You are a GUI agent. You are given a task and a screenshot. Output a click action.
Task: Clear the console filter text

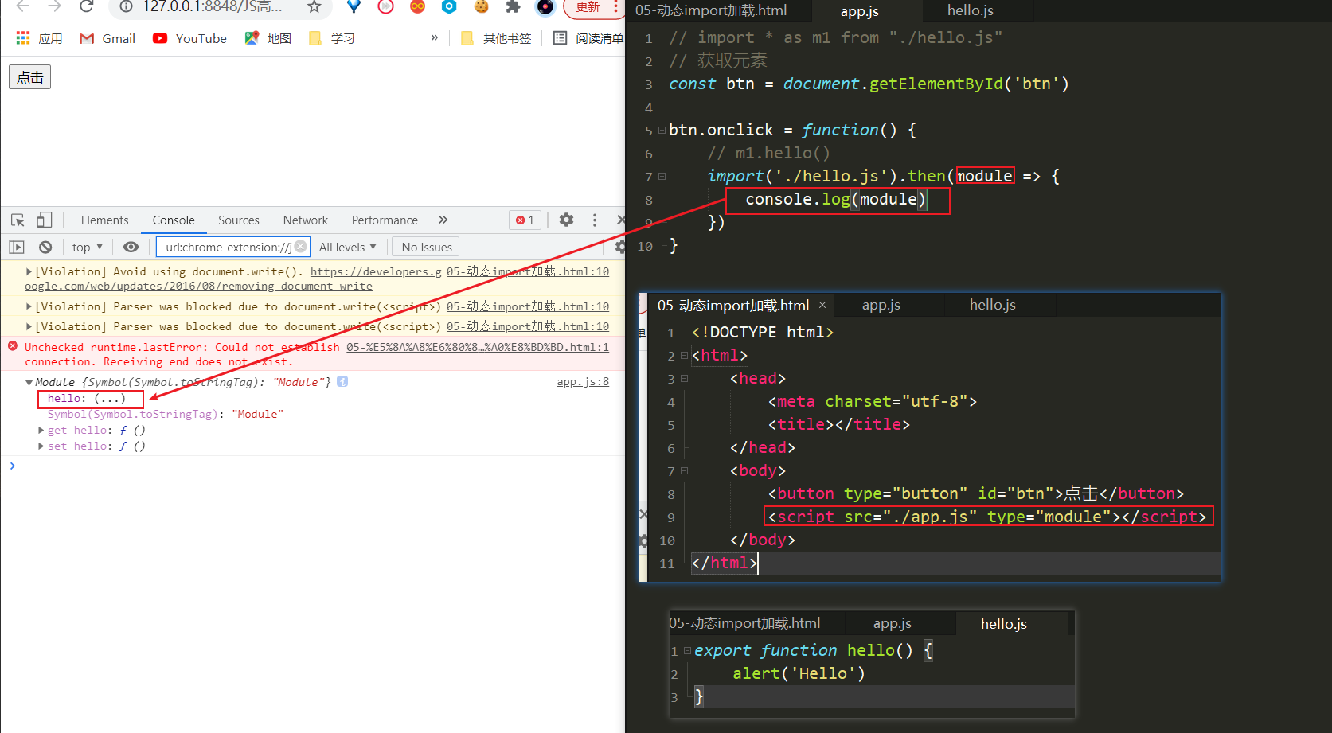point(300,247)
